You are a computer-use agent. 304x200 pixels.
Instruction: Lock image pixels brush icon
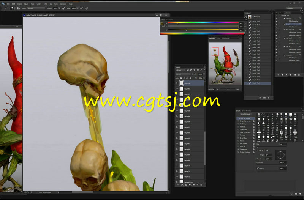(184, 78)
